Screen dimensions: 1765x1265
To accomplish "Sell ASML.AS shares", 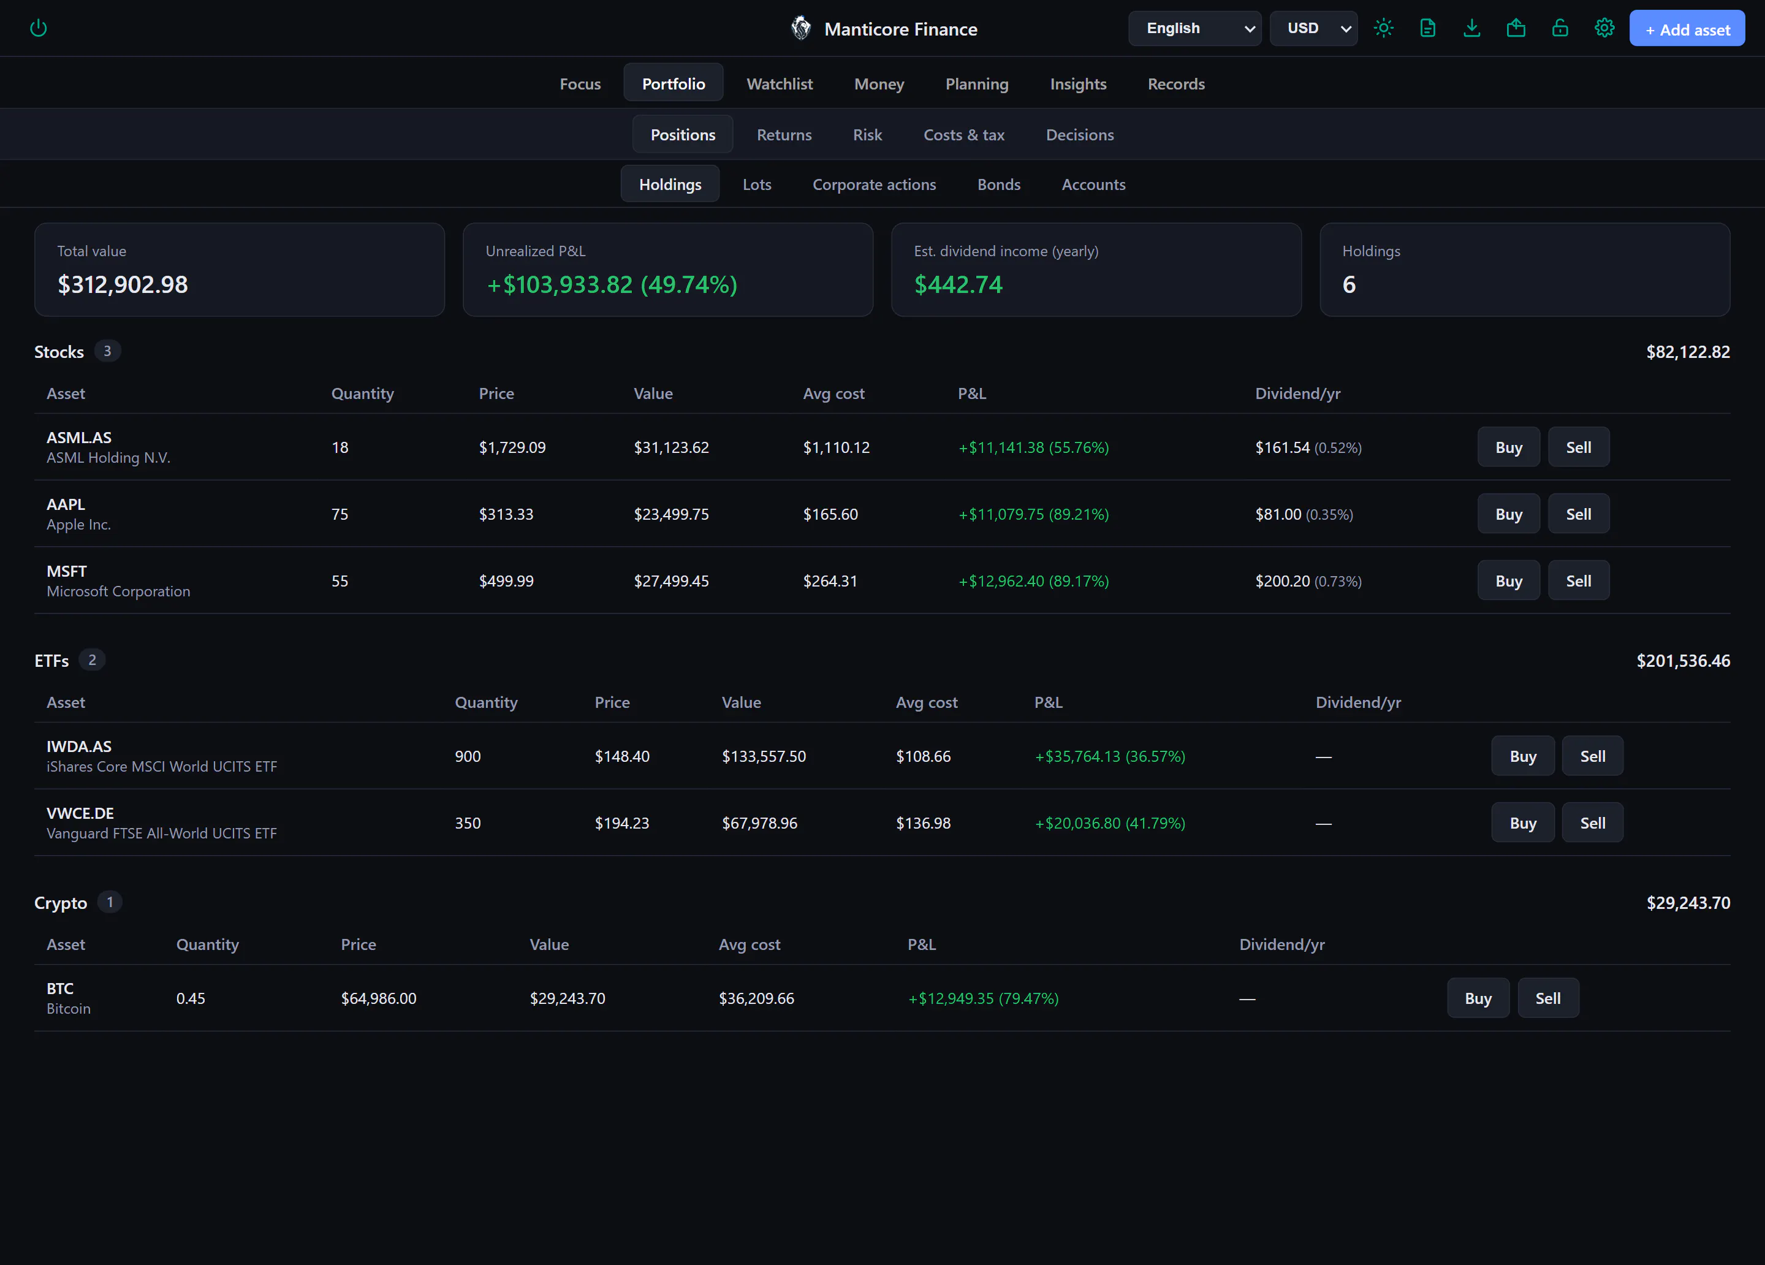I will click(x=1578, y=447).
